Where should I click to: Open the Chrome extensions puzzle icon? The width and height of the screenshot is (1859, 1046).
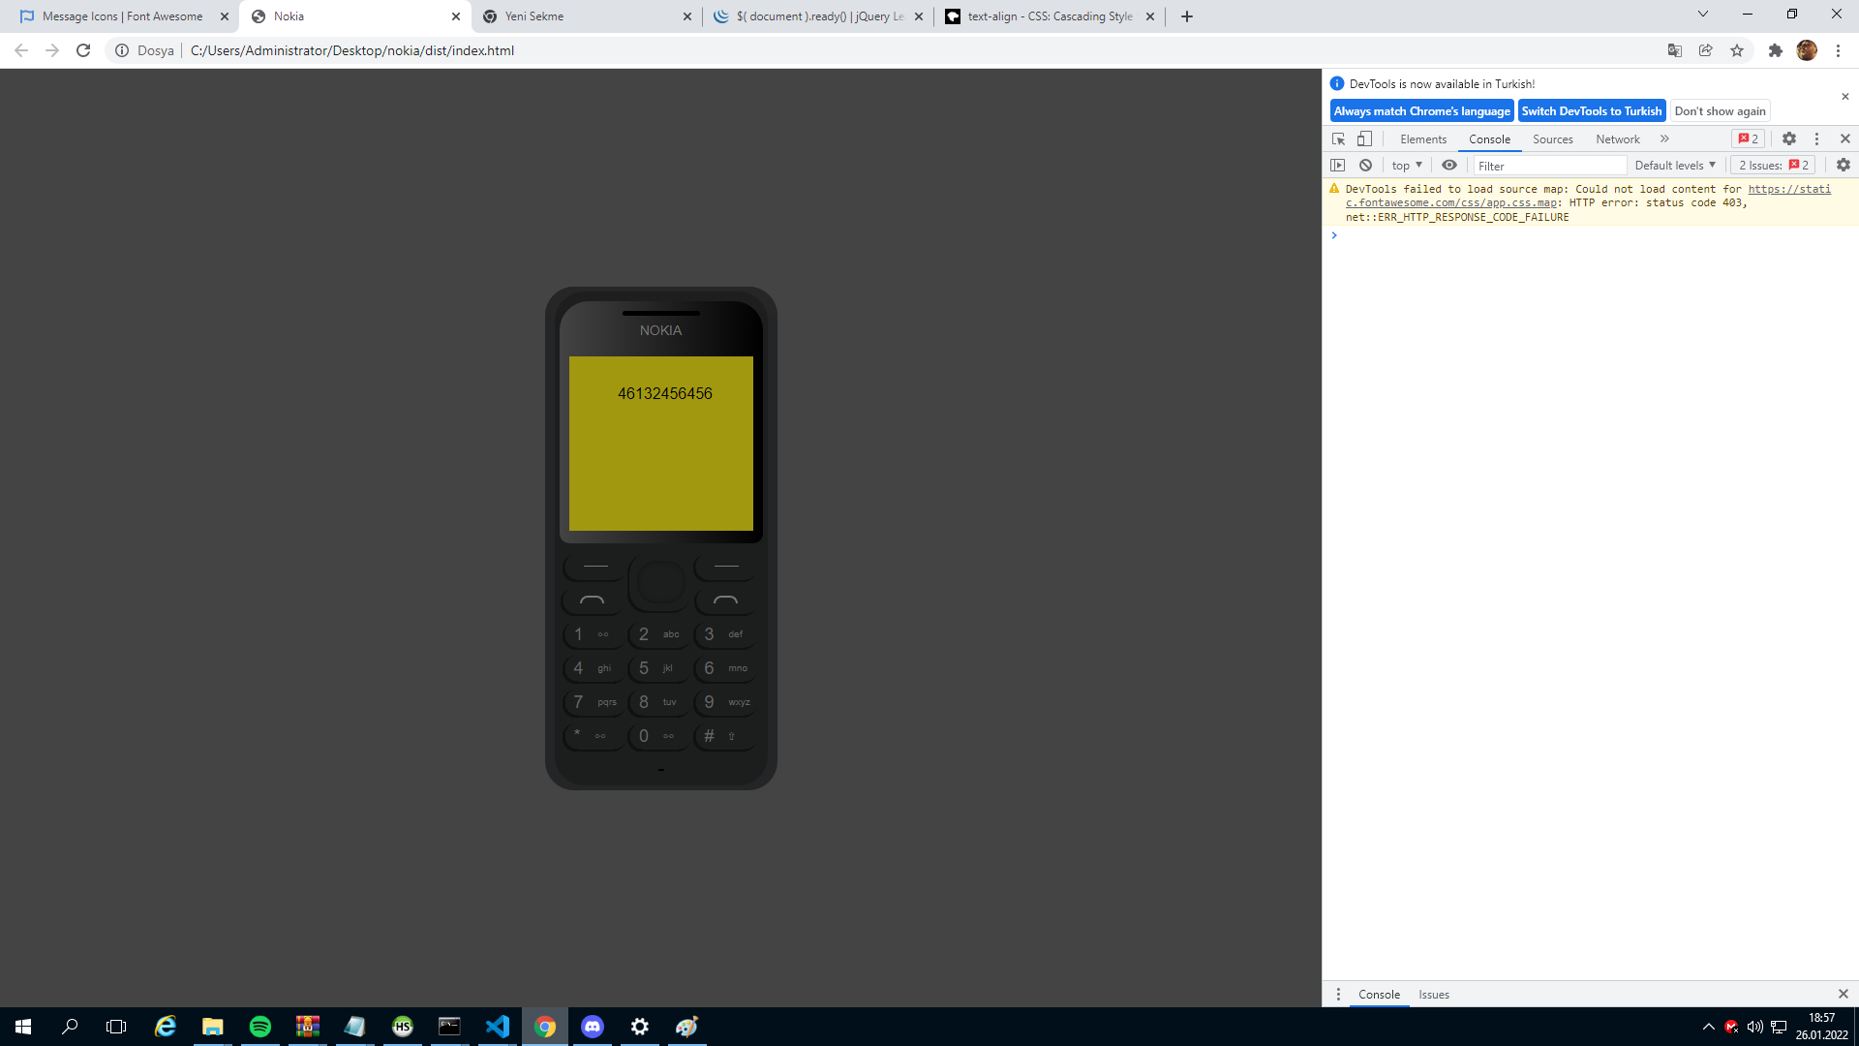[1776, 50]
